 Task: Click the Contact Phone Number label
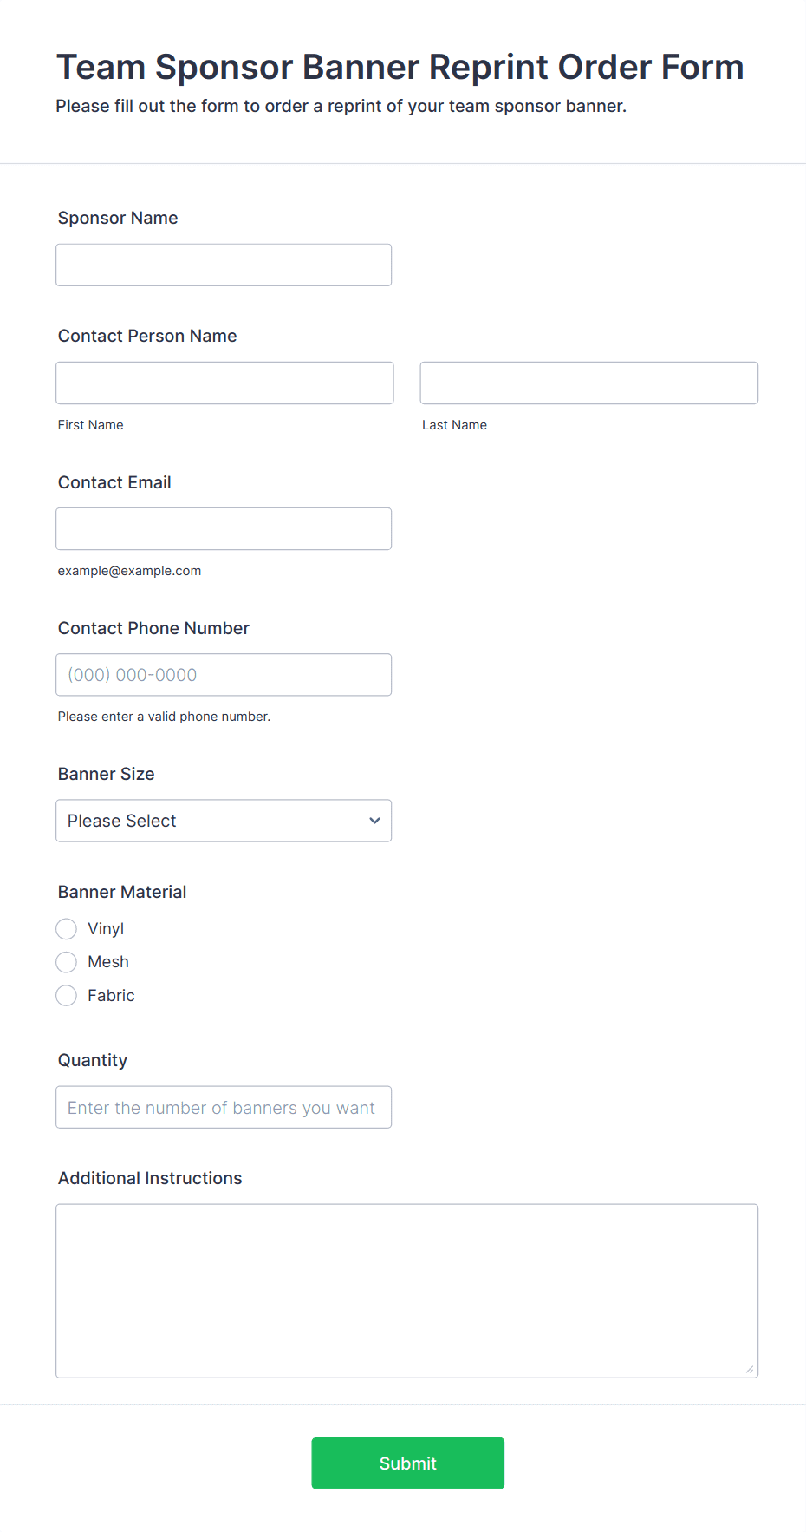(153, 628)
